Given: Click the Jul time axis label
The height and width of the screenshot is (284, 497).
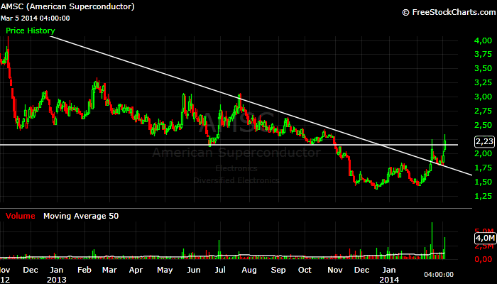Looking at the screenshot, I should tap(220, 270).
